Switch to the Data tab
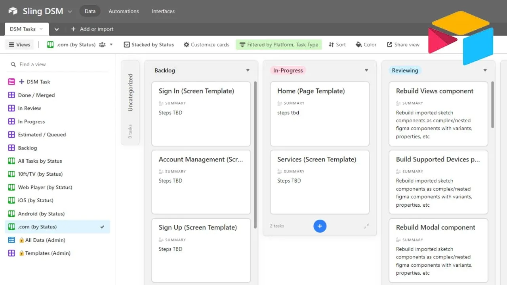The width and height of the screenshot is (507, 285). 90,11
